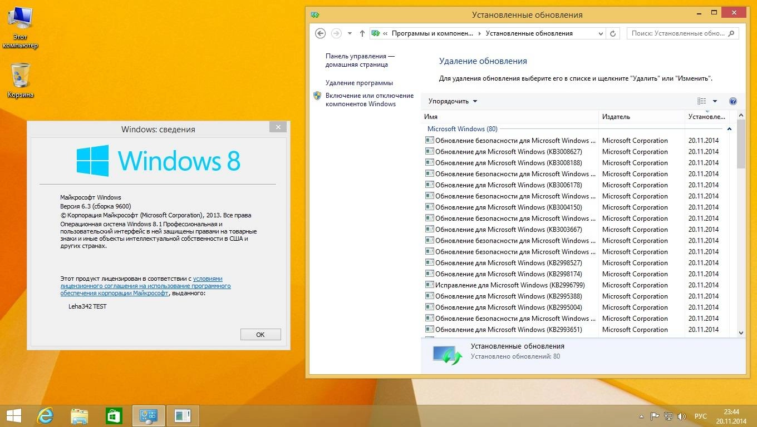Switch to Control Panel taskbar window
757x427 pixels.
pyautogui.click(x=149, y=416)
